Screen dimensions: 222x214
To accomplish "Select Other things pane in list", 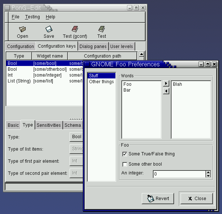I will point(101,82).
